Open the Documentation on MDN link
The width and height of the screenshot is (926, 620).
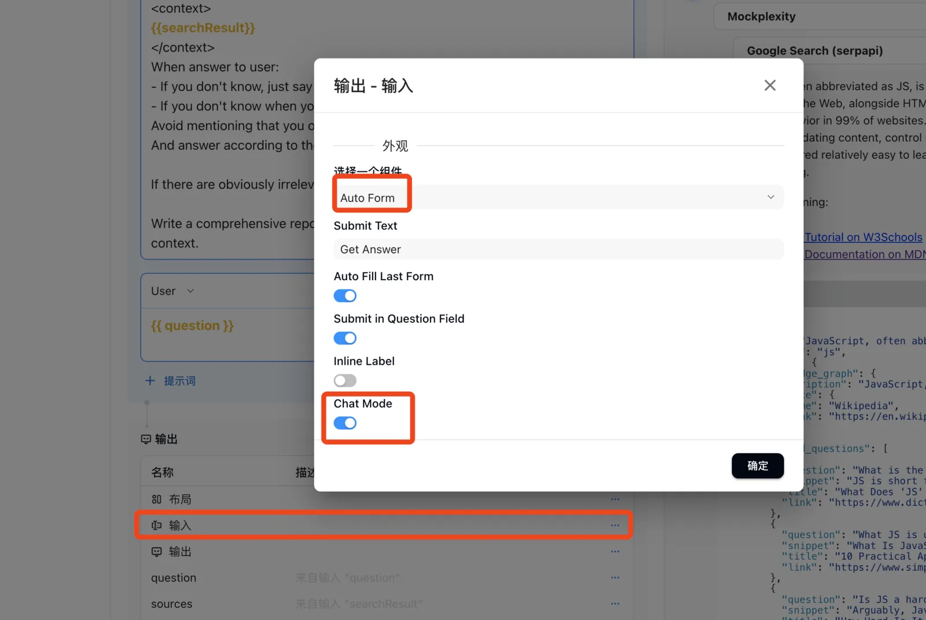pos(865,255)
